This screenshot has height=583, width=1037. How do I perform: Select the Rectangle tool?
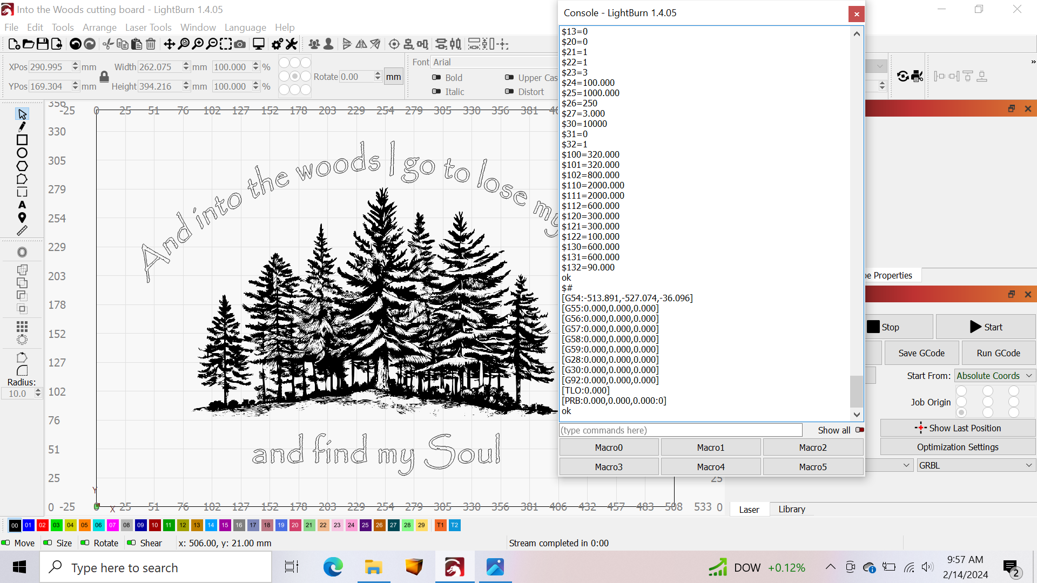pyautogui.click(x=22, y=140)
